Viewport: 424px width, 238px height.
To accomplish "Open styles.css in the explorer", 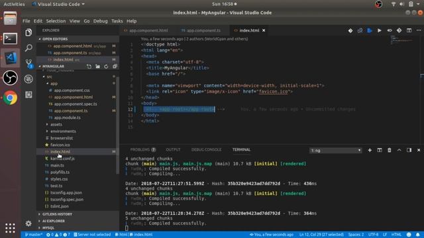I will (59, 179).
